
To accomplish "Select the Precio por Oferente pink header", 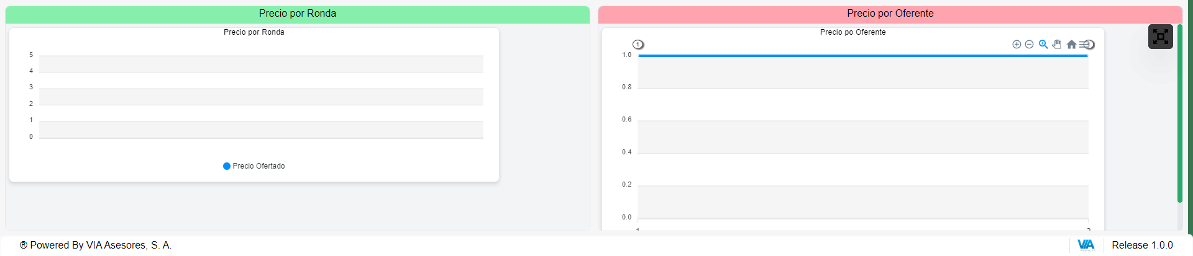I will (890, 14).
